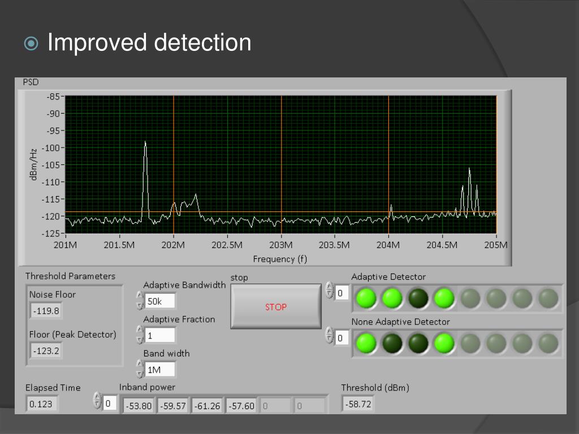579x434 pixels.
Task: Click Elapsed Time value 0.123
Action: pos(41,403)
